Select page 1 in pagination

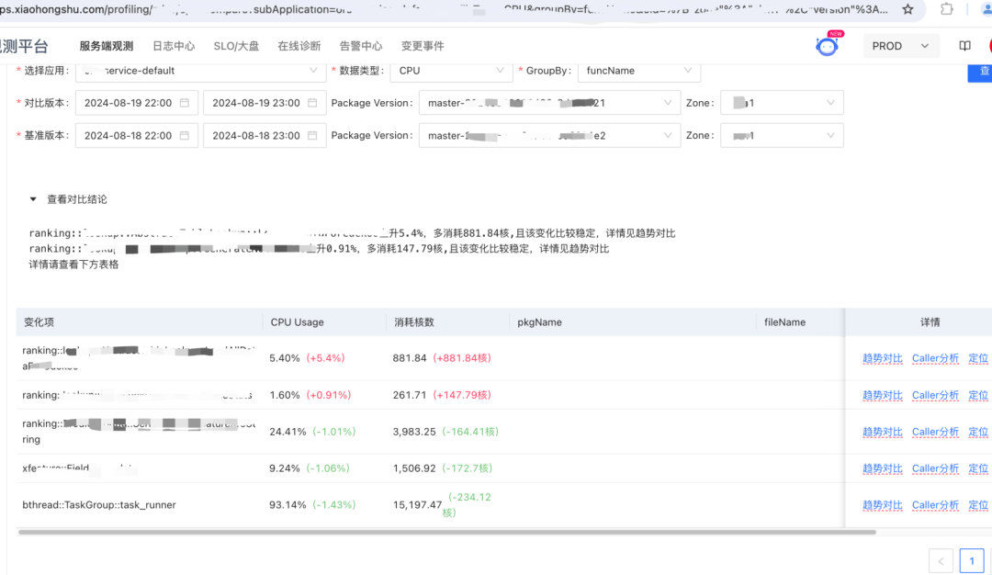pyautogui.click(x=972, y=560)
